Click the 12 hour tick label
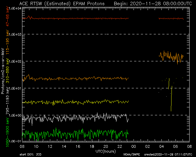 click(50, 146)
